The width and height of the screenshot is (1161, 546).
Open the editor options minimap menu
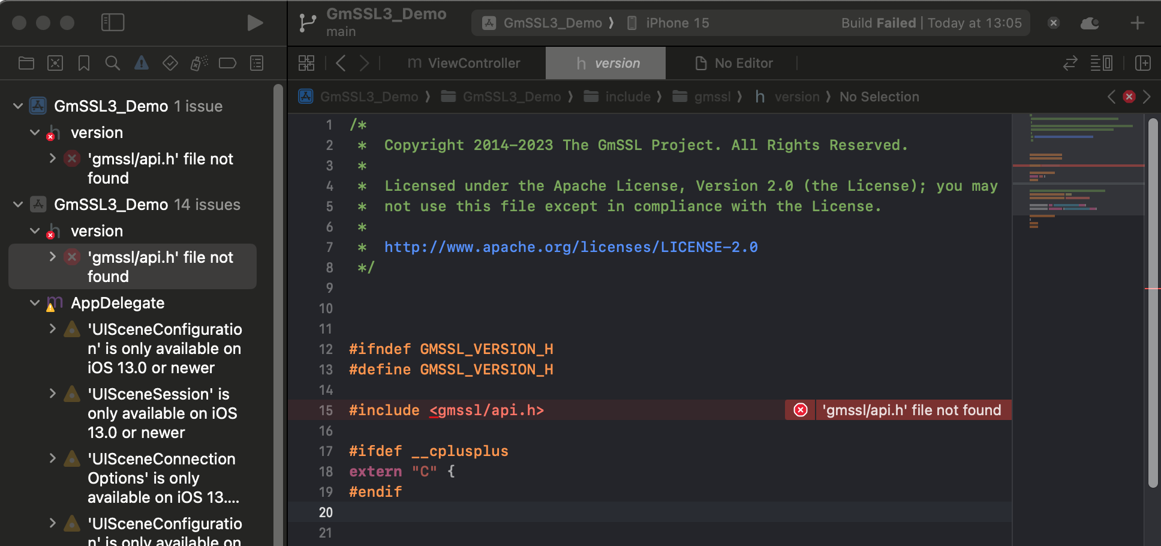click(1101, 63)
